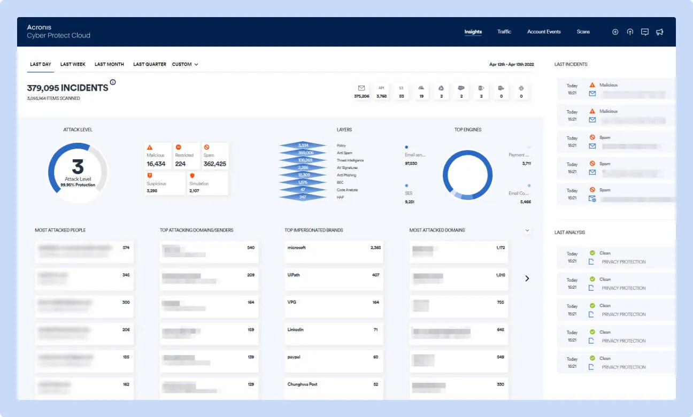
Task: Select the Last Quarter period tab
Action: [150, 64]
